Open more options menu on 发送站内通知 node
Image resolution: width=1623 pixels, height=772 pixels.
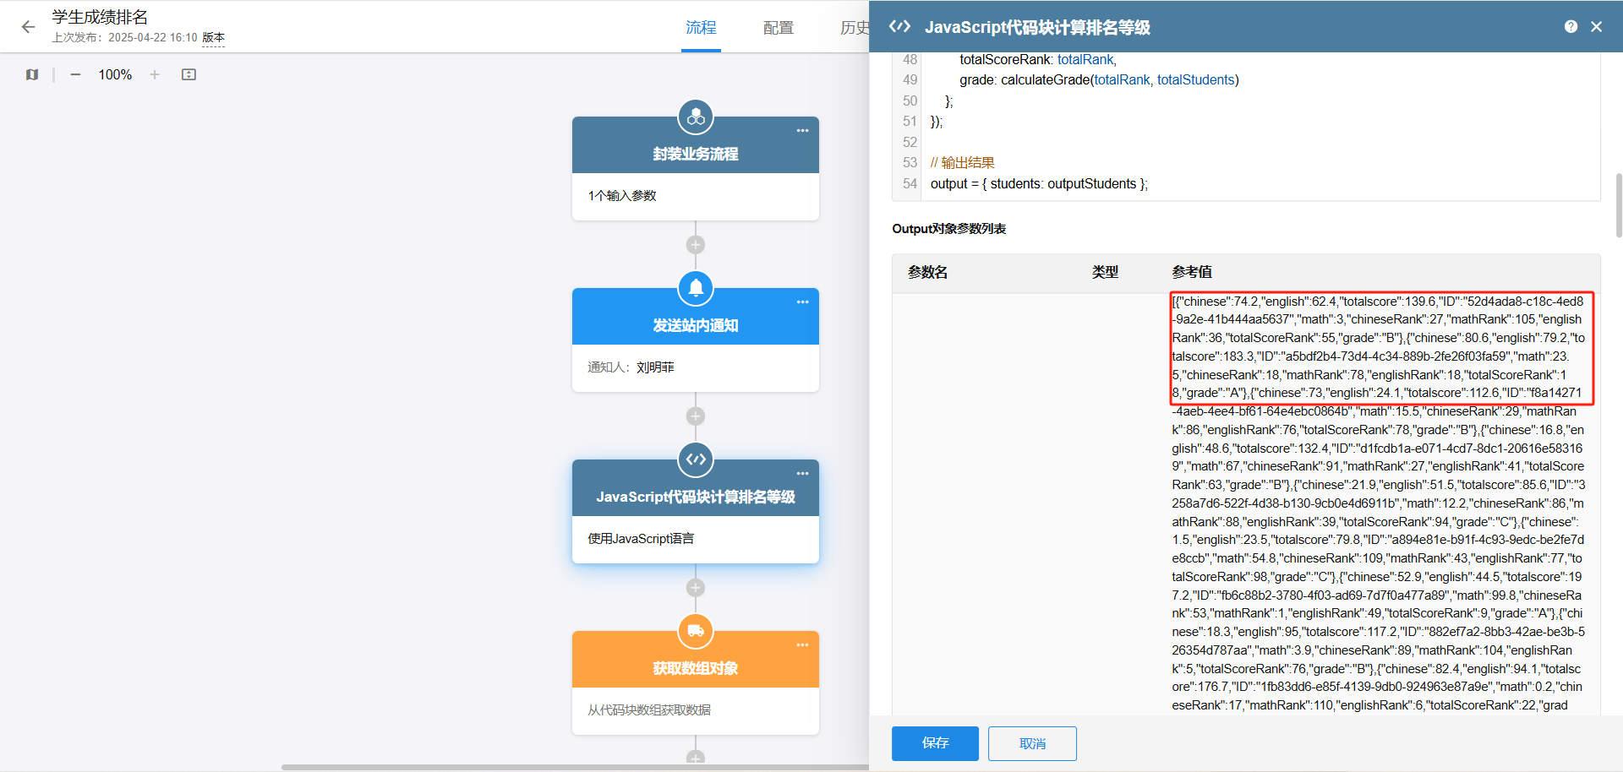[802, 302]
